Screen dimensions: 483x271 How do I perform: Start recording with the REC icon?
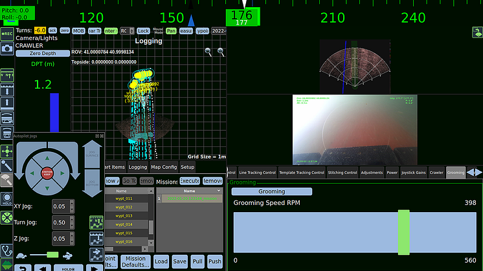(x=6, y=34)
